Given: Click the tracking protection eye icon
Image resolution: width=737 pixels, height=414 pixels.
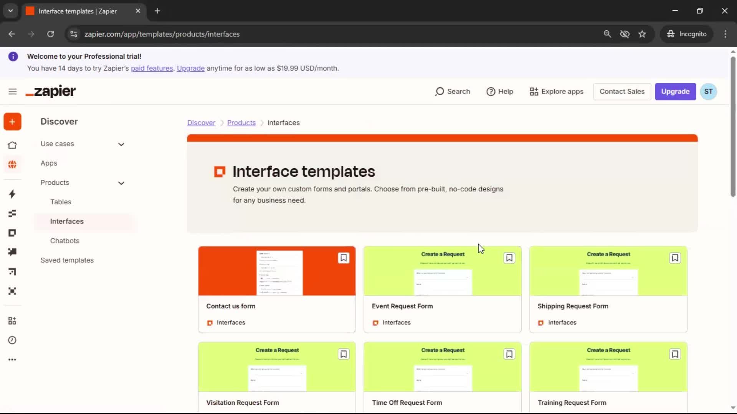Looking at the screenshot, I should (625, 34).
